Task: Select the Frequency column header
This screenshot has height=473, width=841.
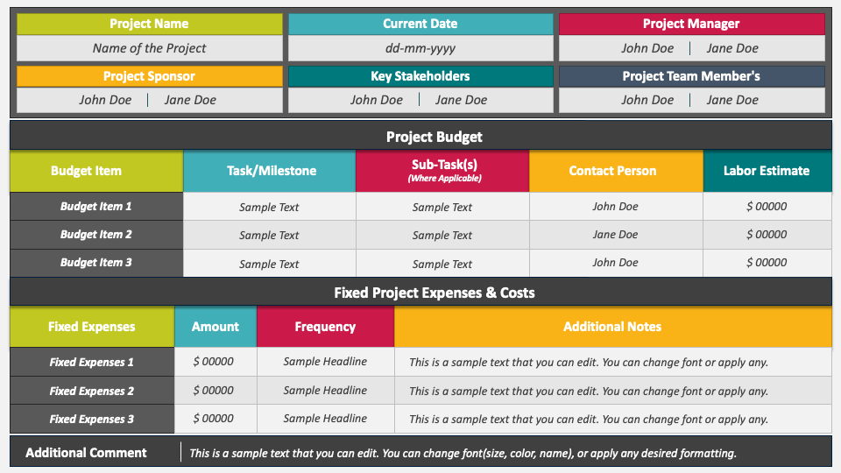Action: (325, 327)
